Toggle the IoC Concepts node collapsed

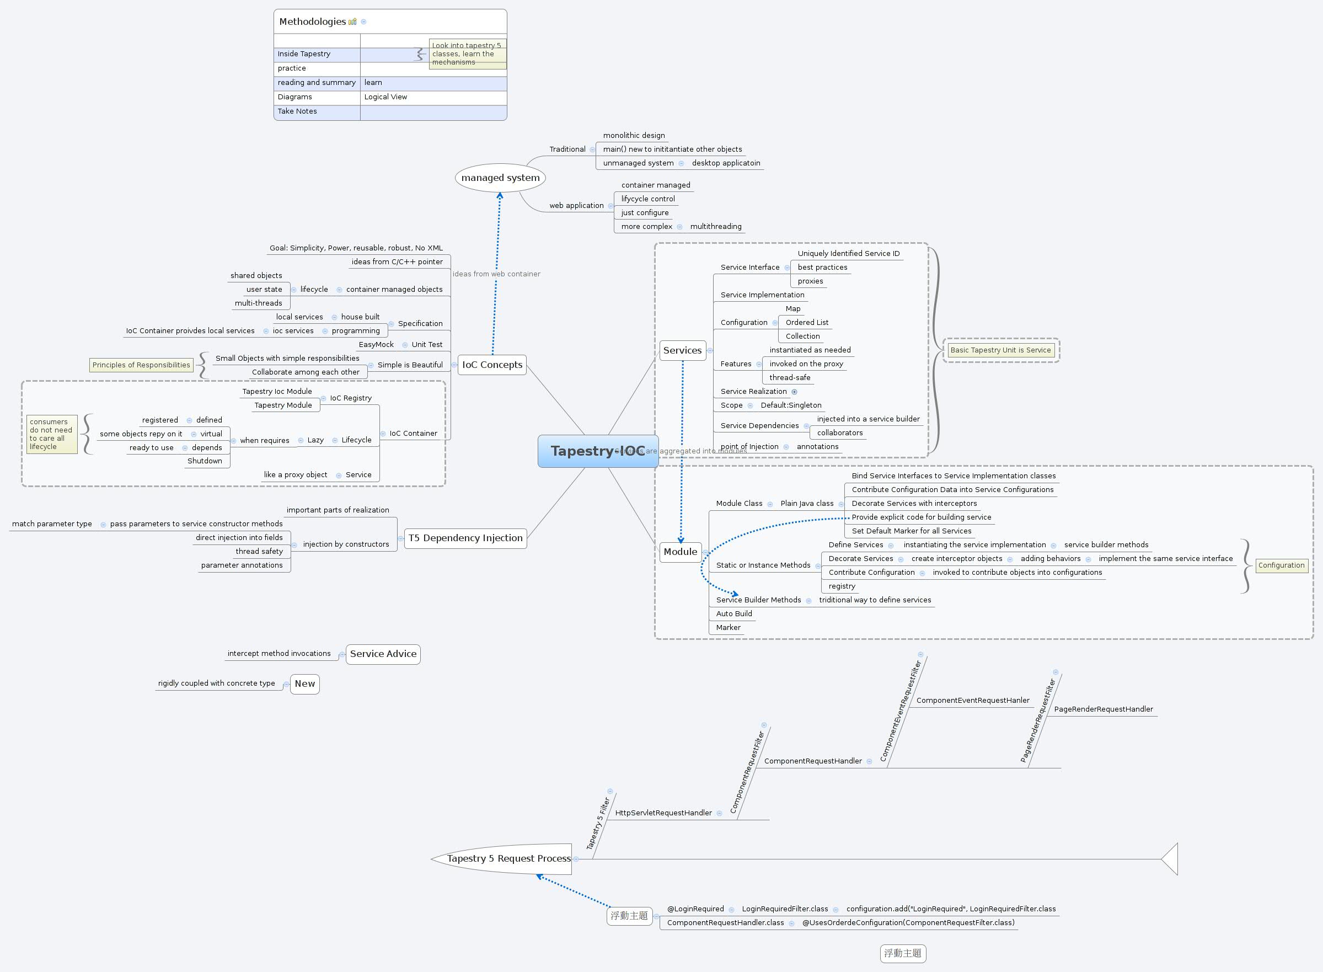point(454,365)
